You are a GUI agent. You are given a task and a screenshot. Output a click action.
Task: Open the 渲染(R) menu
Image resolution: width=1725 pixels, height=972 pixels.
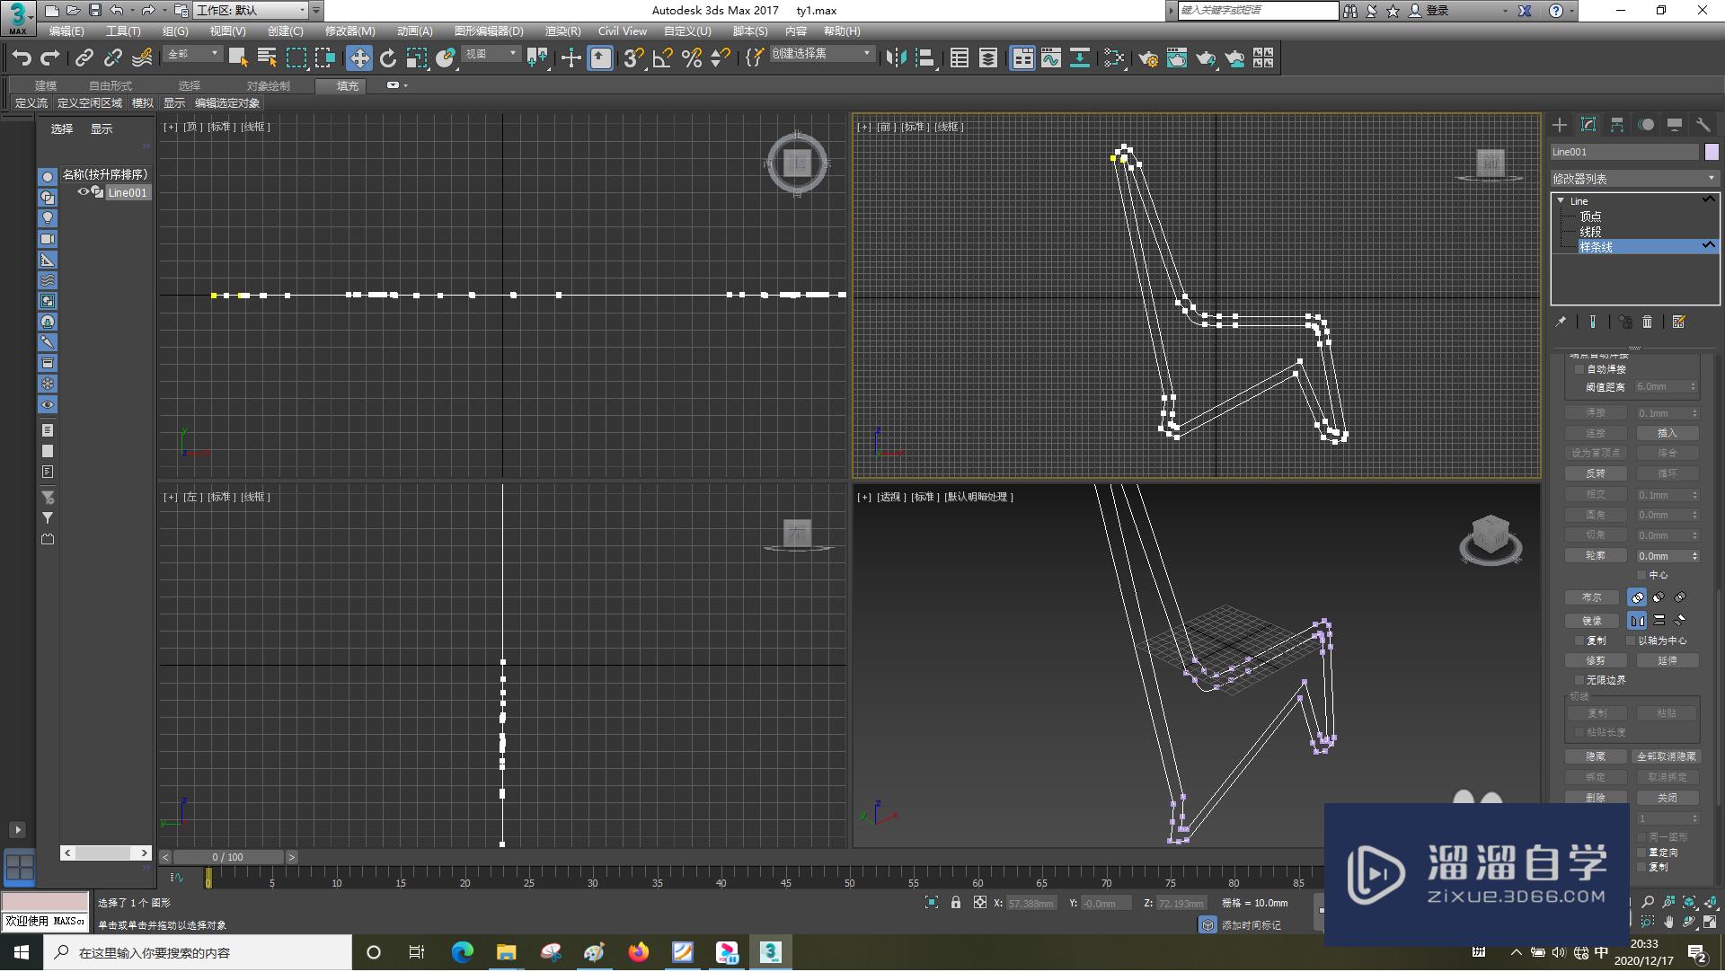click(562, 31)
